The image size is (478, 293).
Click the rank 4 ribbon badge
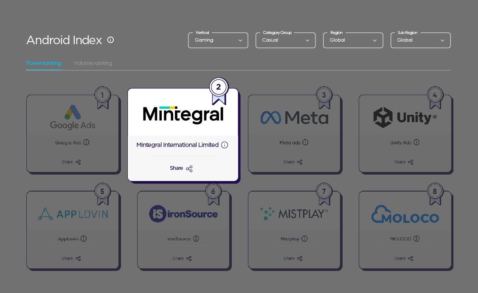(435, 98)
